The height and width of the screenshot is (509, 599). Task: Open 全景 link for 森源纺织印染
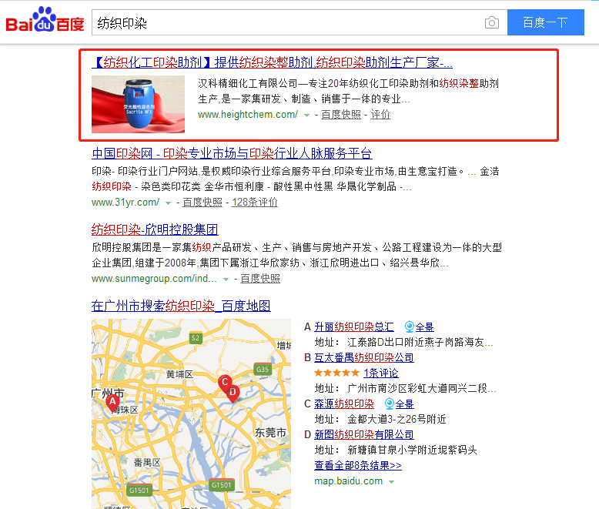[404, 404]
